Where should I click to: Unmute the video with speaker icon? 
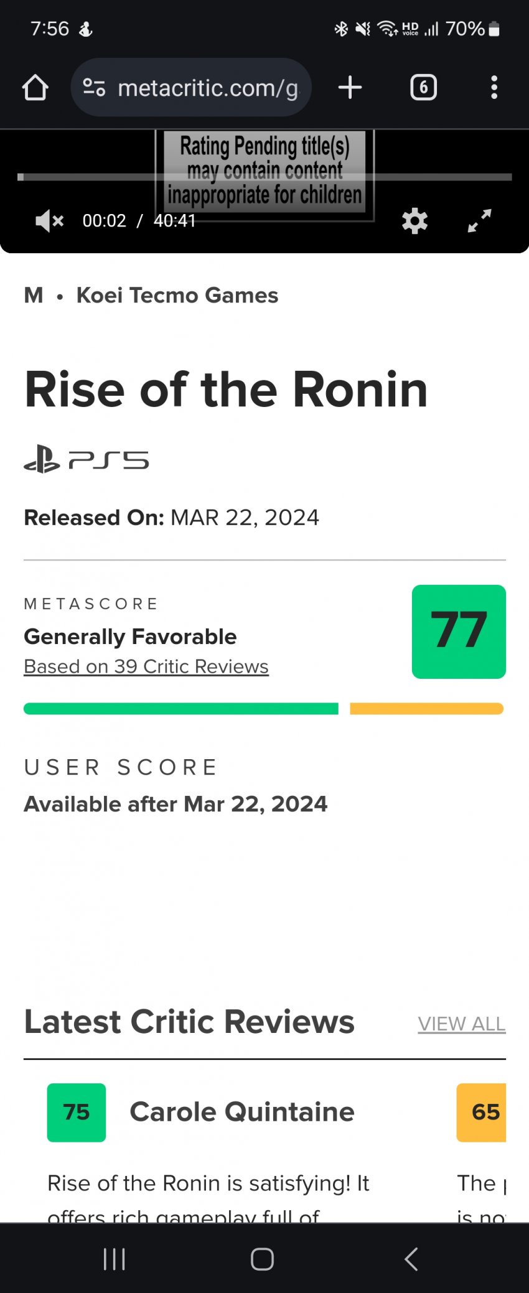[49, 221]
